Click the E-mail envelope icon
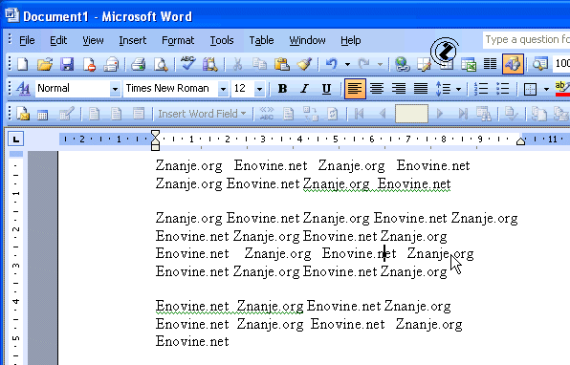Viewport: 570px width, 365px height. click(x=111, y=65)
